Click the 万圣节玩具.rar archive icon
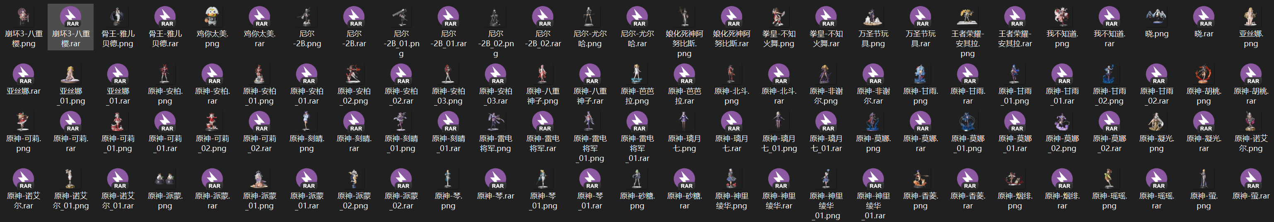This screenshot has width=1274, height=222. tap(921, 17)
